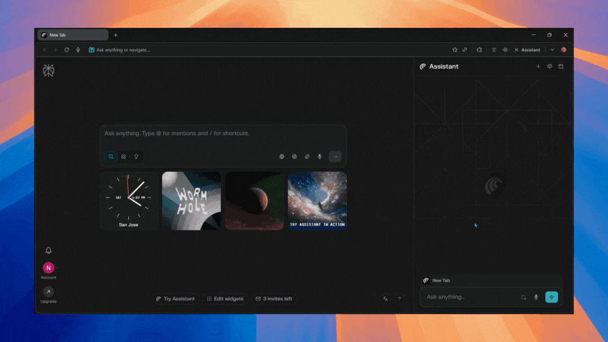Click the microphone icon in Assistant input
The width and height of the screenshot is (608, 342).
click(x=536, y=298)
